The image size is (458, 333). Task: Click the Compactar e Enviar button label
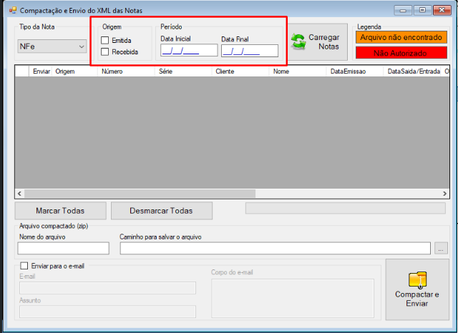[x=416, y=299]
